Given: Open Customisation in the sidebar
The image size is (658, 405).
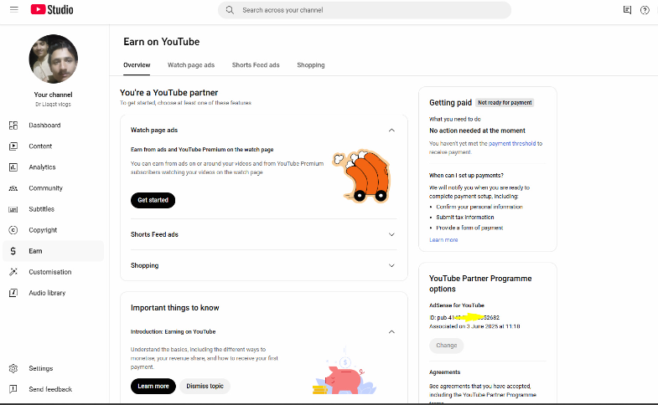Looking at the screenshot, I should tap(54, 272).
